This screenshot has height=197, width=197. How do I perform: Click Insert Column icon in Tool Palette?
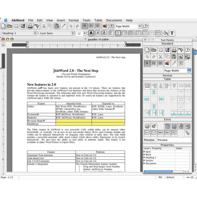pyautogui.click(x=160, y=86)
